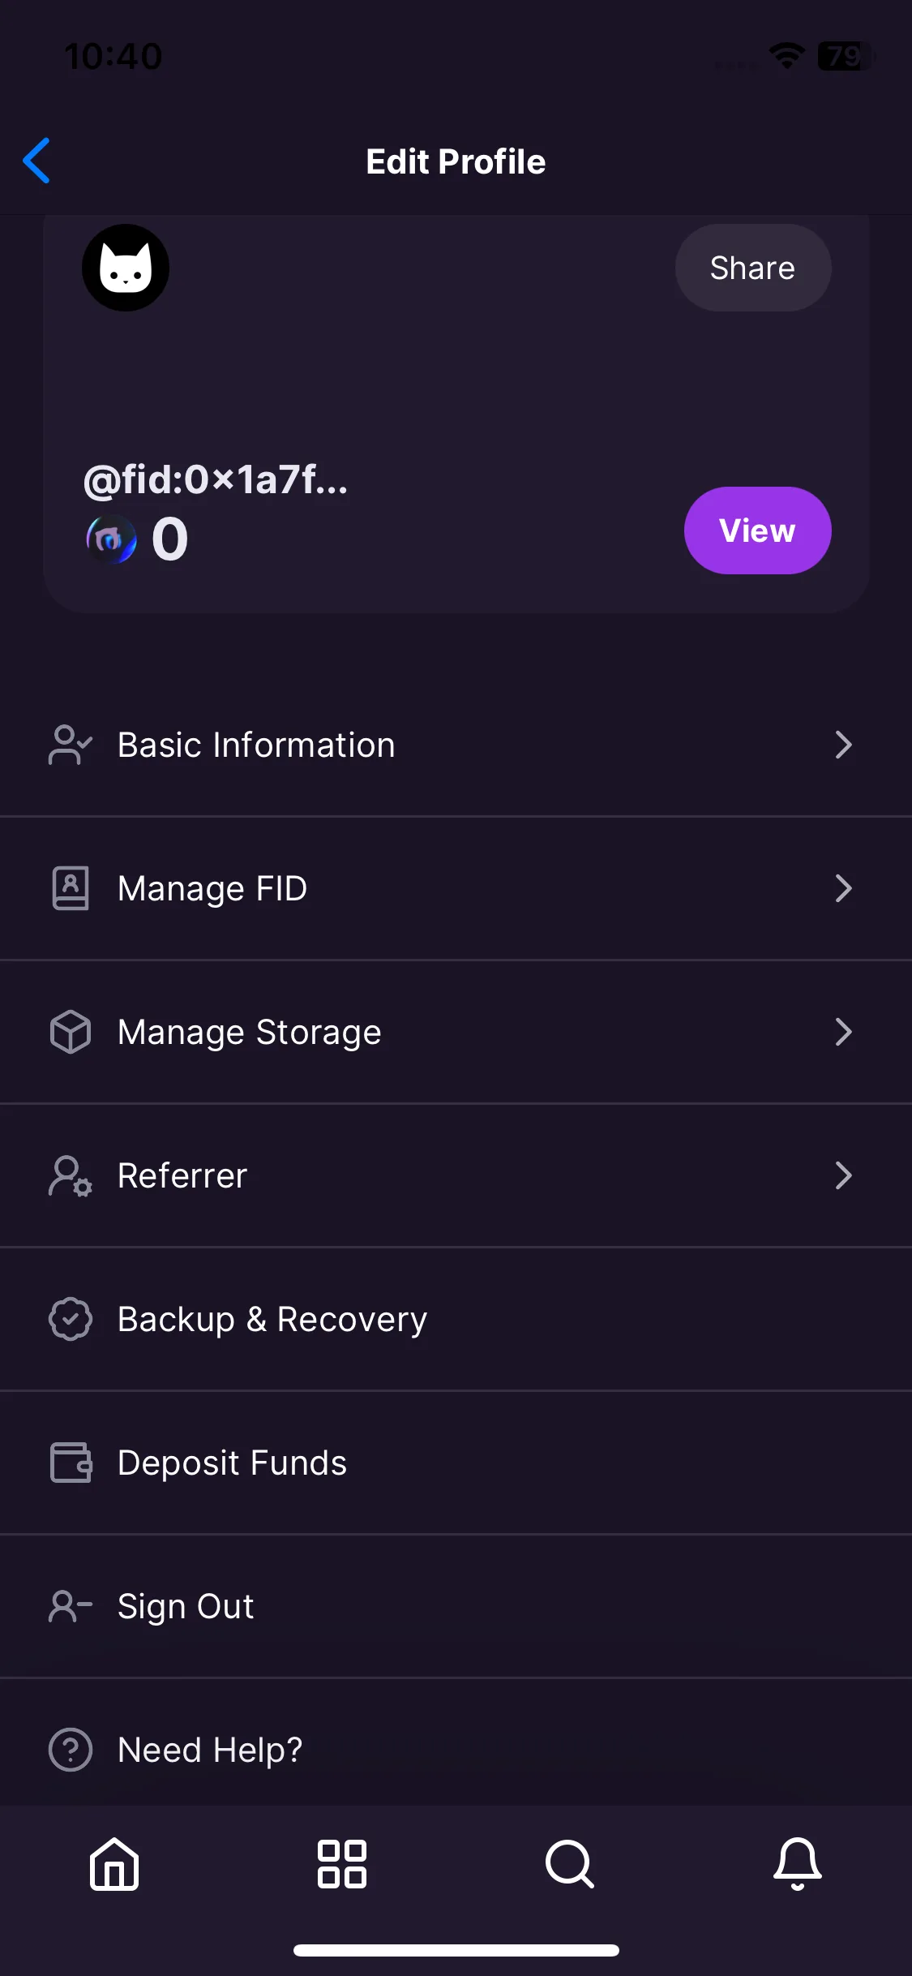
Task: Tap the Share button
Action: [753, 268]
